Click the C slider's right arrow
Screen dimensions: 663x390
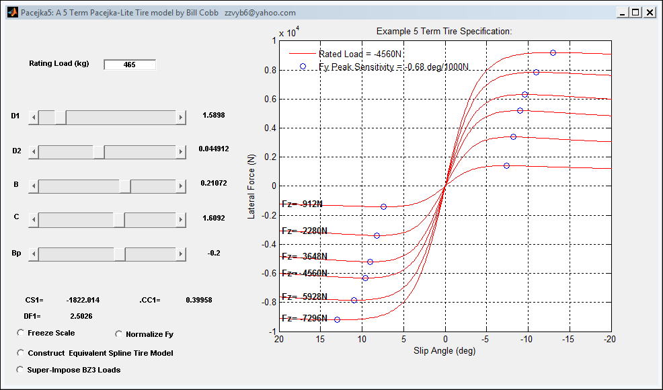point(181,219)
